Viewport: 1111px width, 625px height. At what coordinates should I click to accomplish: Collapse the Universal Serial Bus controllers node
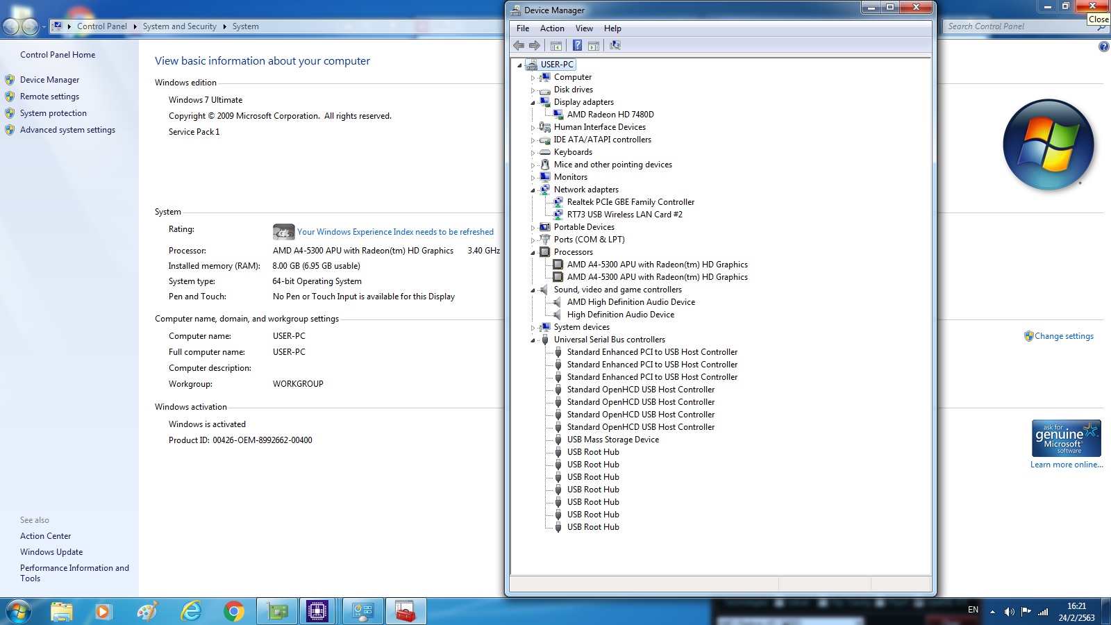(x=533, y=340)
